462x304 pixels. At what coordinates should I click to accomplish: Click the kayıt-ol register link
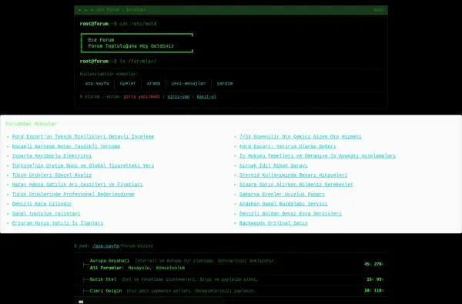click(x=206, y=97)
